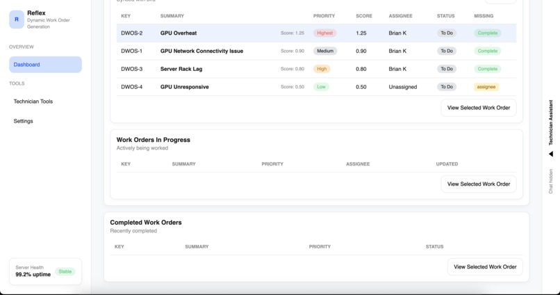Click the Score: 1.25 inline label

(292, 33)
